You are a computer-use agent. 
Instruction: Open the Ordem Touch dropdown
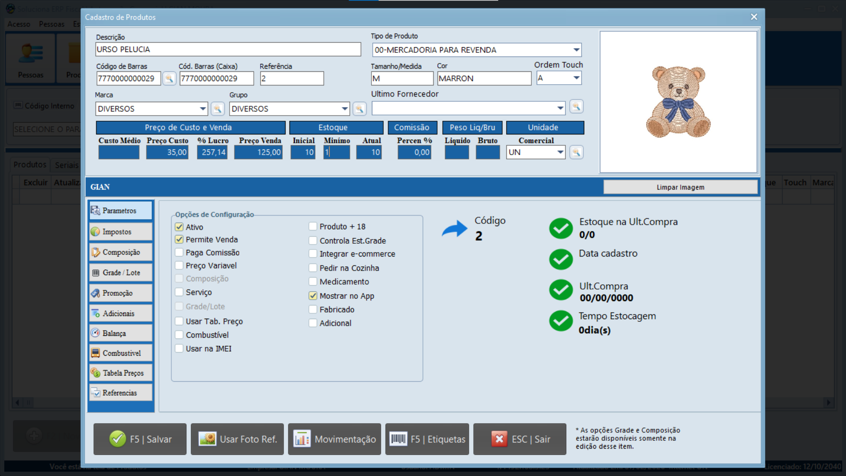(x=576, y=78)
